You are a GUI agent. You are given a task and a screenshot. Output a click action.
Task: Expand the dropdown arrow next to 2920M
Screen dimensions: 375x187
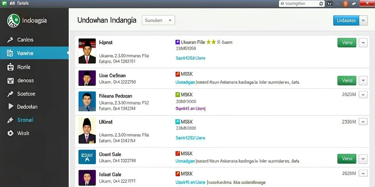click(363, 95)
